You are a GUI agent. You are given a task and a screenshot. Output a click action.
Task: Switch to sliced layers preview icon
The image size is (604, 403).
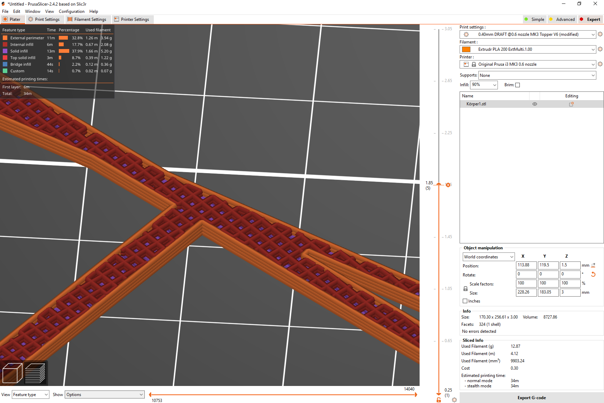point(35,373)
